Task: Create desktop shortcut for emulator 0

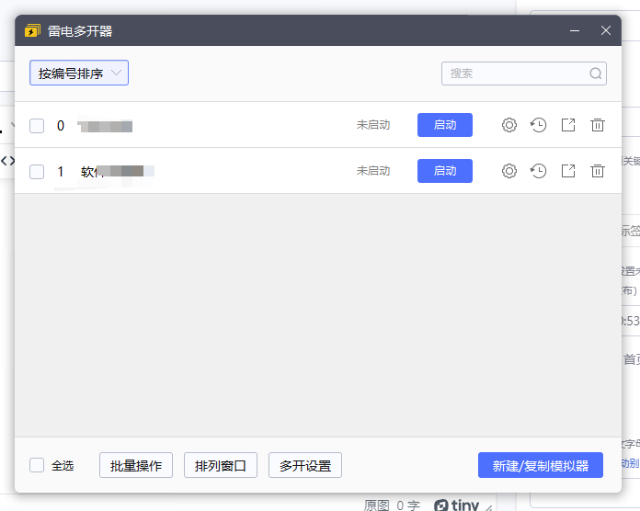Action: 568,125
